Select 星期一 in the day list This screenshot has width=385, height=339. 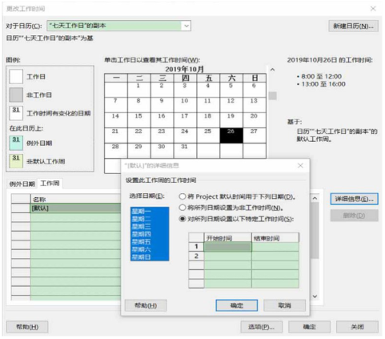[150, 212]
